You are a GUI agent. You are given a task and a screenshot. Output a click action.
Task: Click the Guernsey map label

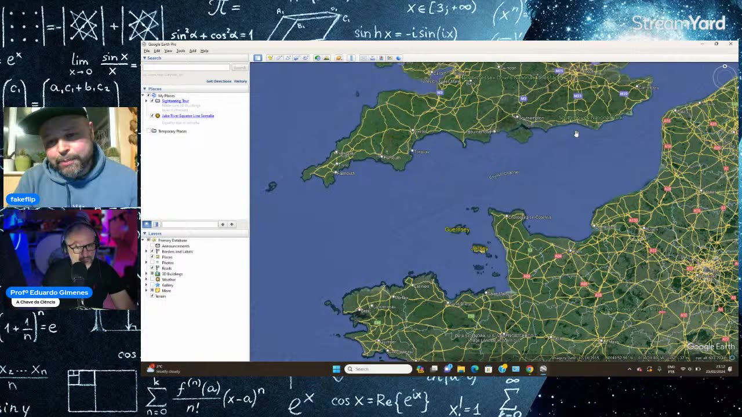click(457, 230)
